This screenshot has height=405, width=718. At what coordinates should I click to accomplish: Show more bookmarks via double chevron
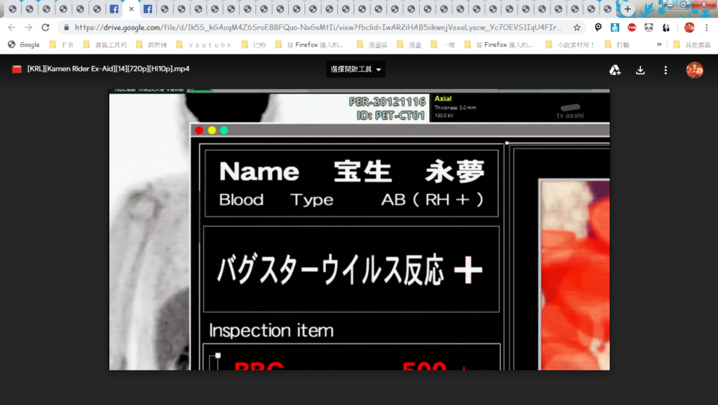coord(659,44)
